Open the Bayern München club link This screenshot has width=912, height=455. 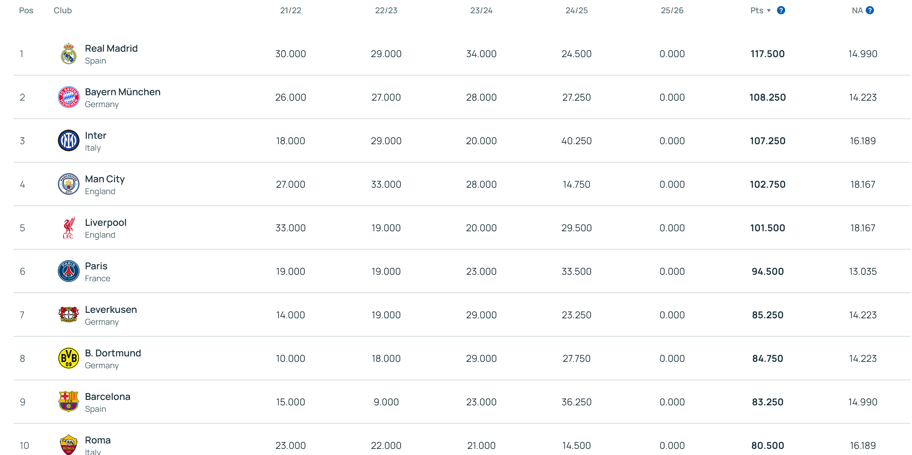[x=122, y=92]
